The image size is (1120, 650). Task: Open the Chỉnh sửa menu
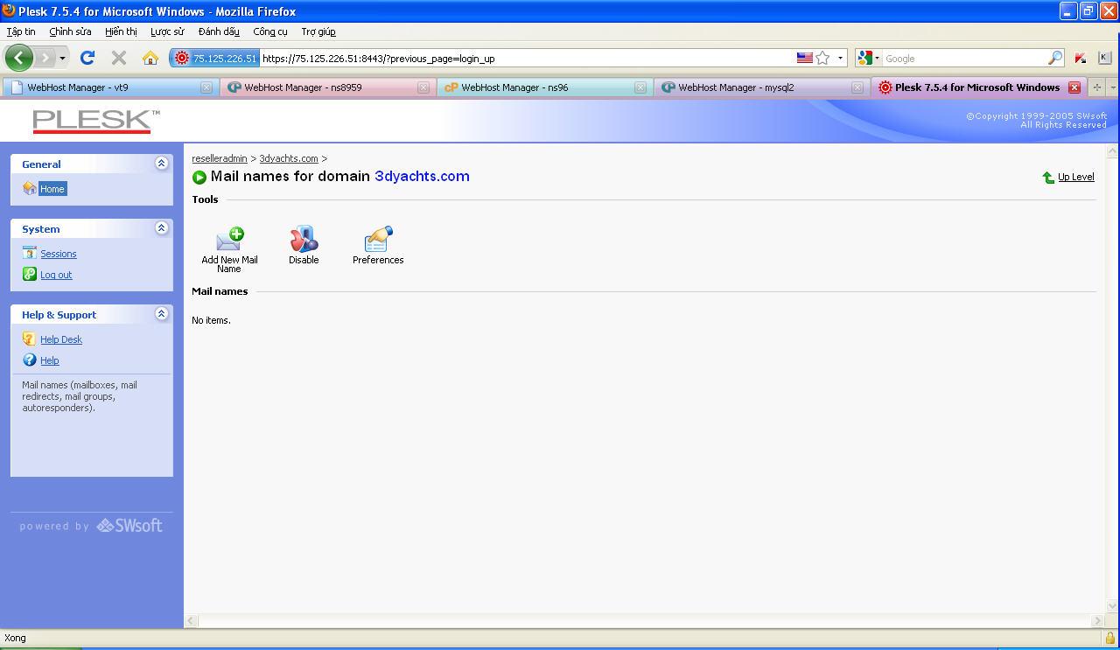pos(70,31)
